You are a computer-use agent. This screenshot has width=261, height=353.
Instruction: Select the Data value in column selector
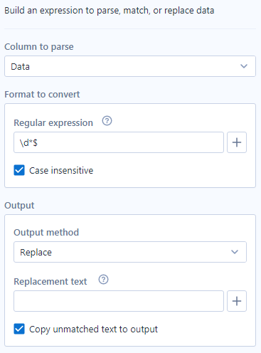point(21,67)
